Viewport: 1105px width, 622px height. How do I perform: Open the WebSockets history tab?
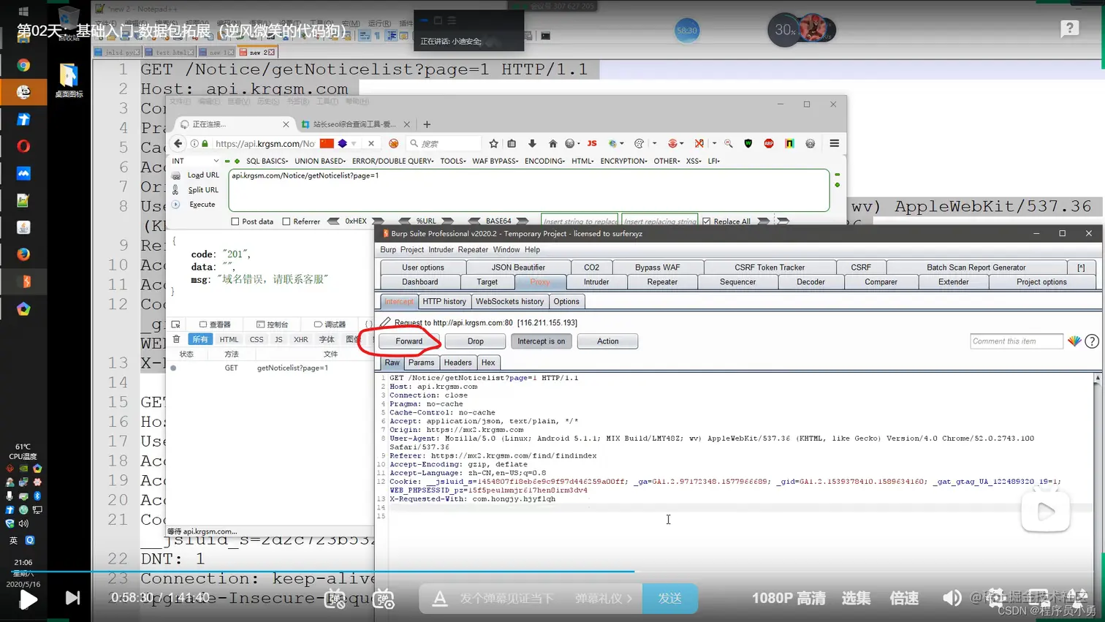pos(509,301)
